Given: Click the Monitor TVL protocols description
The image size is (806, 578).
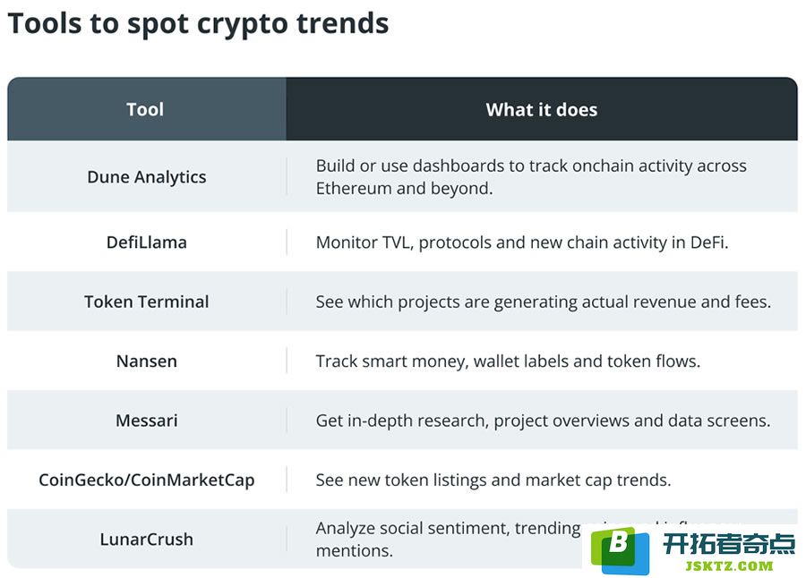Looking at the screenshot, I should [522, 242].
